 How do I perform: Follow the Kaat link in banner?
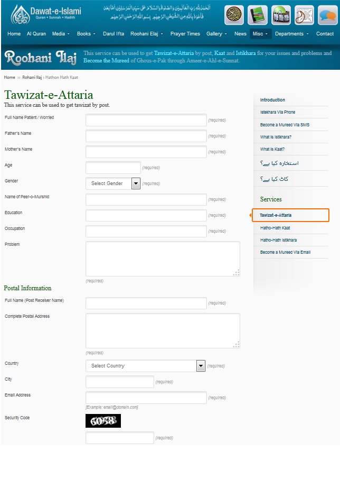pos(220,53)
